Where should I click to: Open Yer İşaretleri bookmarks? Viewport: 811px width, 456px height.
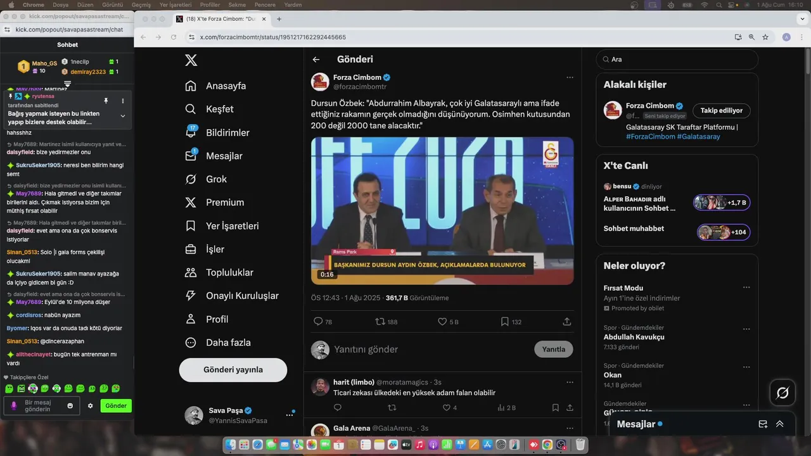pos(221,226)
